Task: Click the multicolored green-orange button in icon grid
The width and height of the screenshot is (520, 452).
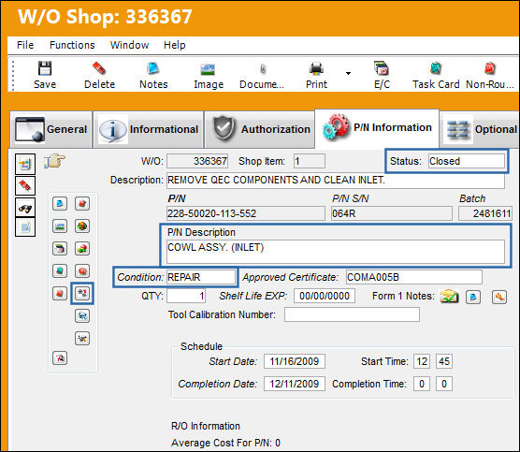Action: pos(82,226)
